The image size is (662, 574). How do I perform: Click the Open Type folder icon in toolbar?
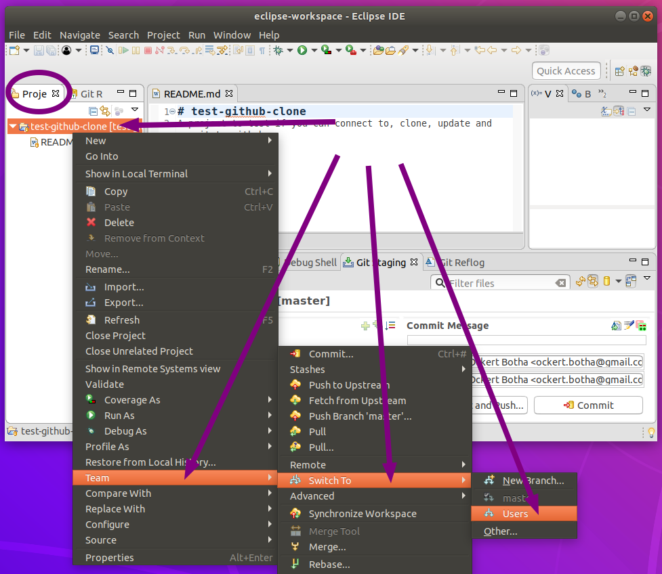(378, 51)
